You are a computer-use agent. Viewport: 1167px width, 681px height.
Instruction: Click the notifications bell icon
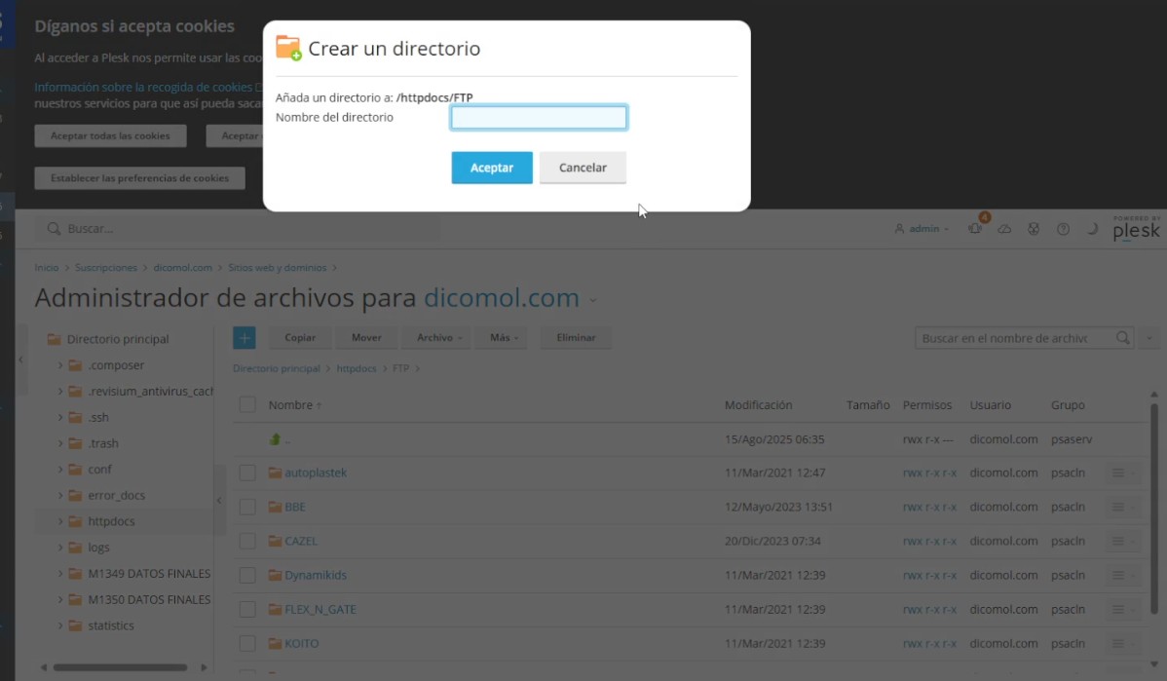pos(975,229)
